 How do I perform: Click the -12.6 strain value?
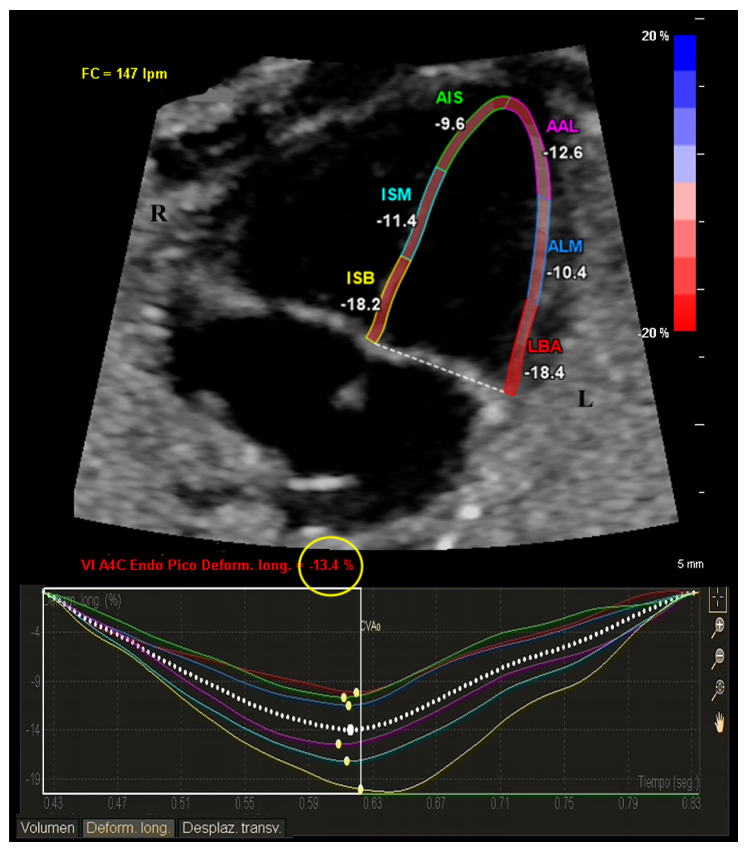tap(563, 153)
